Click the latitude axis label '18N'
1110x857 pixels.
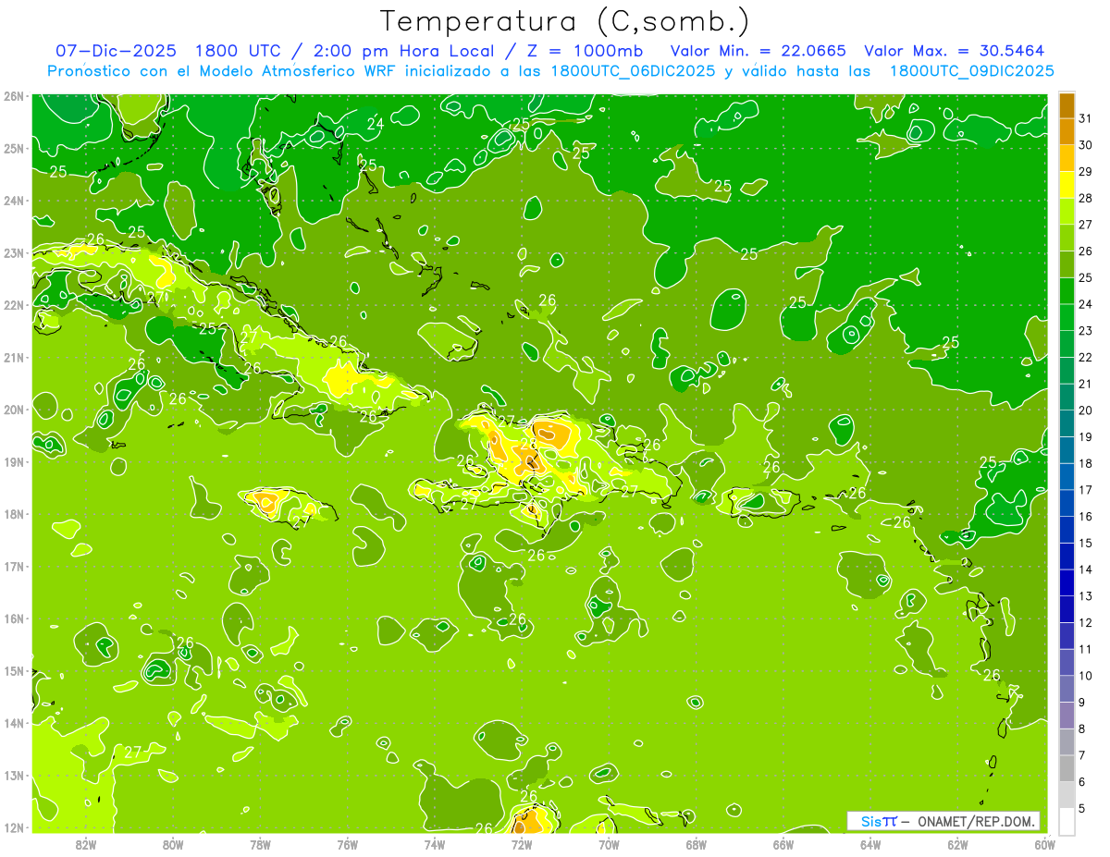click(x=14, y=514)
